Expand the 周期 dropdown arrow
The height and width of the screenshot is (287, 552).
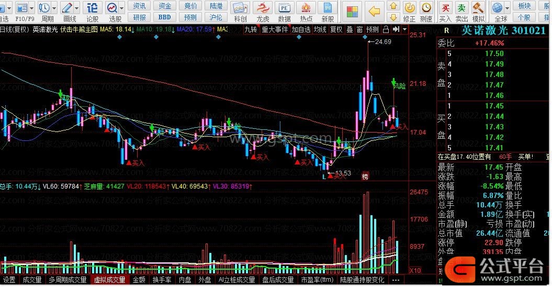[x=54, y=8]
